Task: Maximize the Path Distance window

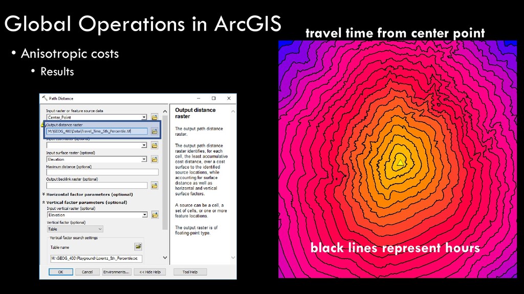Action: click(213, 99)
